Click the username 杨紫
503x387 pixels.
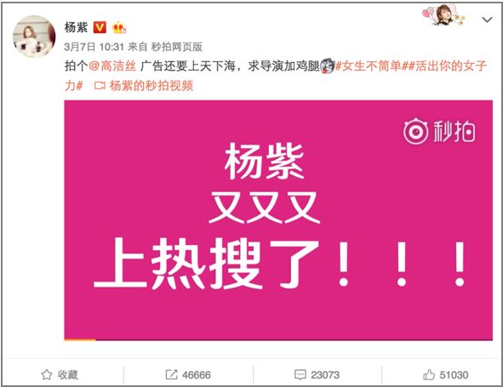76,27
